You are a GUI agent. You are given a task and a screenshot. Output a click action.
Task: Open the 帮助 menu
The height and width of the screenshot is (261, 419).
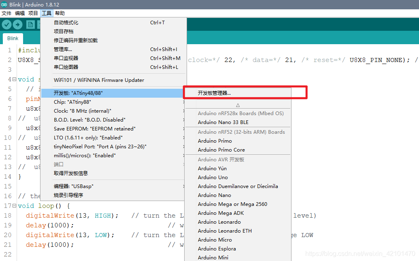[60, 13]
